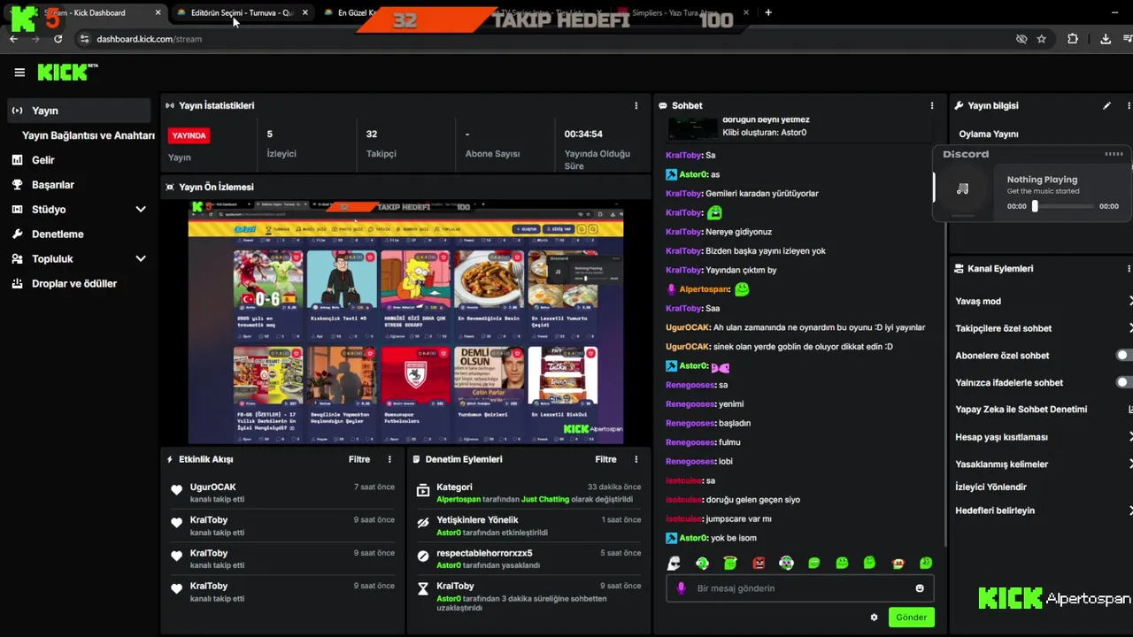Click site info icon left of URL
Screen dimensions: 1133x637
pyautogui.click(x=85, y=39)
